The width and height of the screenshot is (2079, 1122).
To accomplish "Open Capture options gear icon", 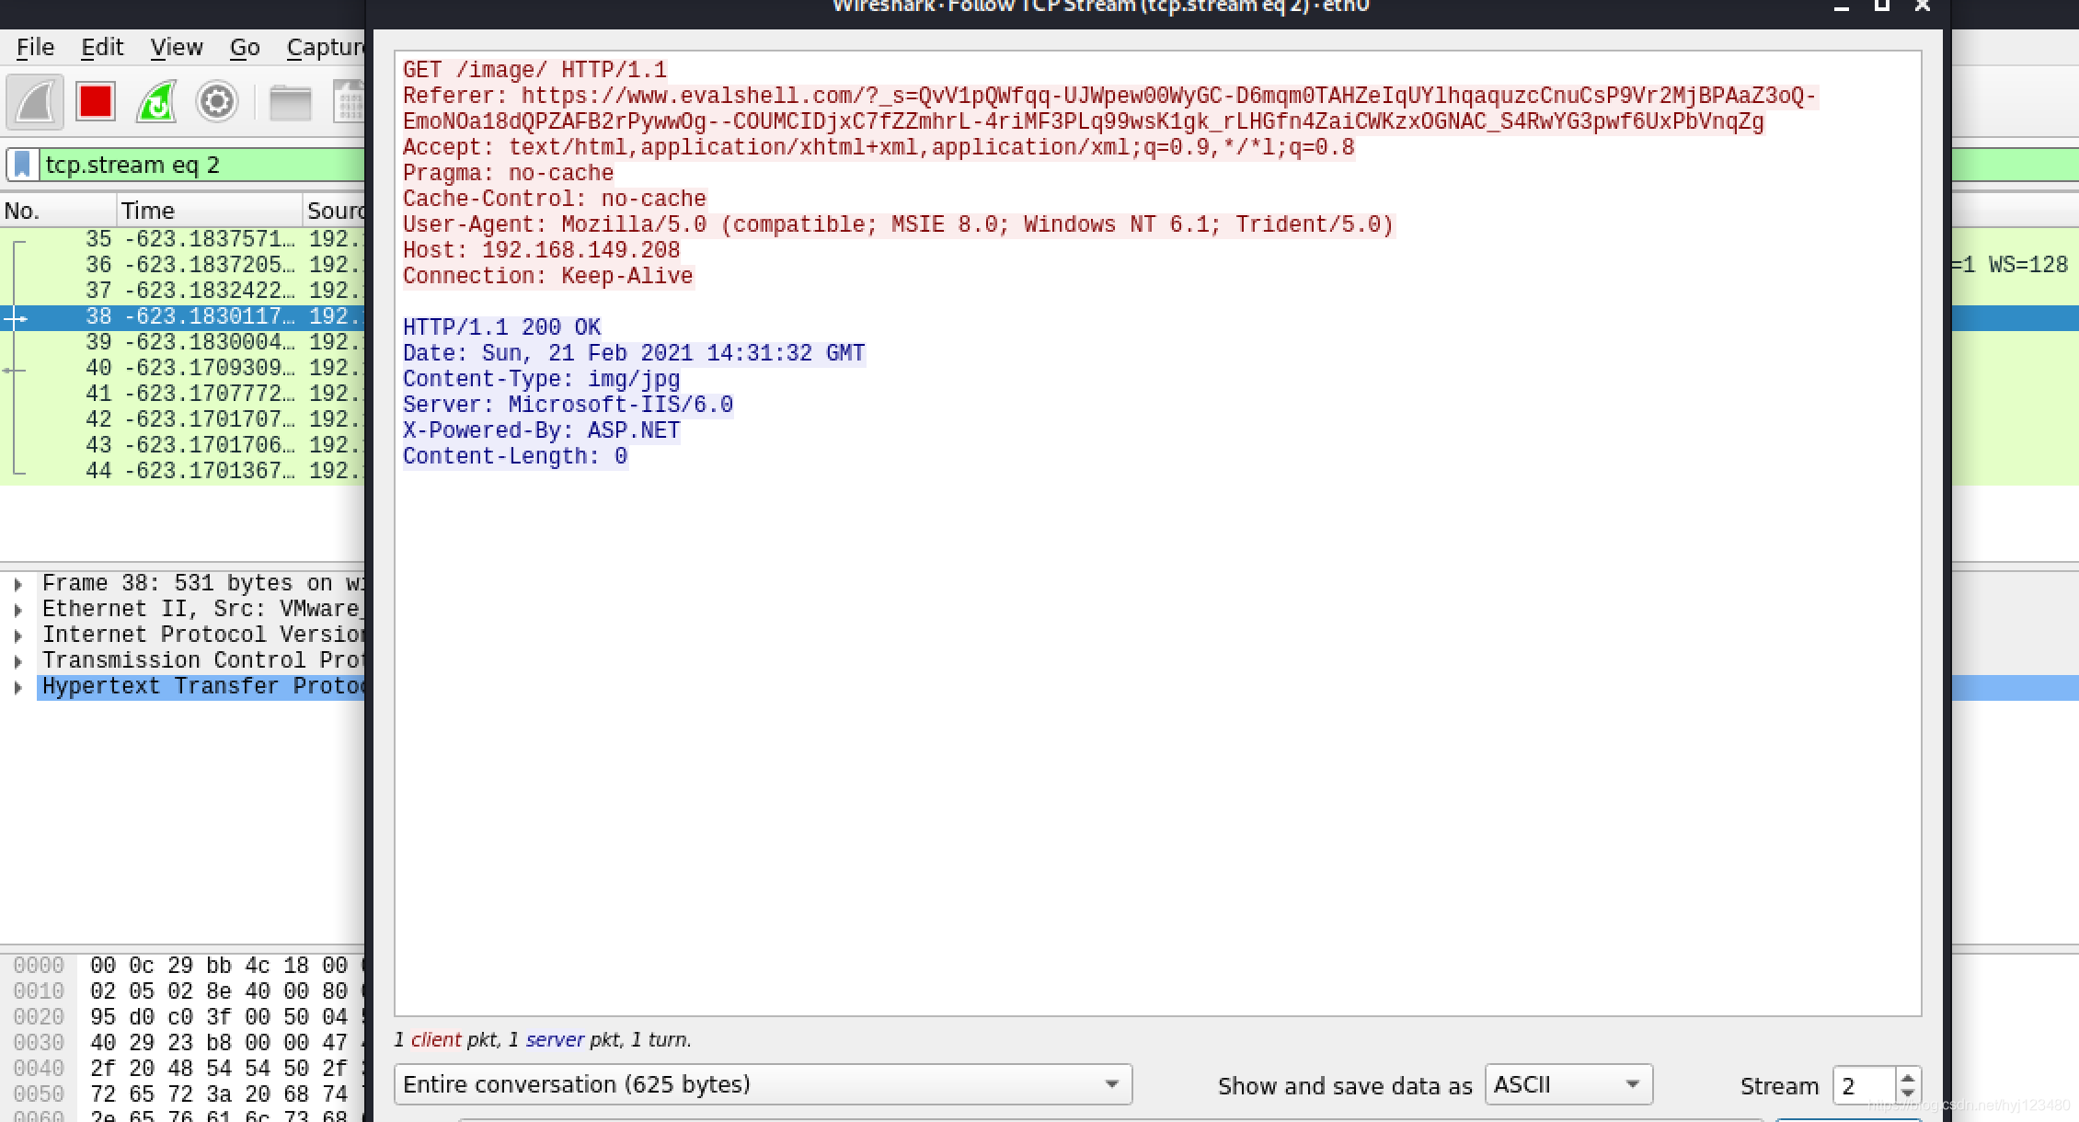I will click(217, 102).
